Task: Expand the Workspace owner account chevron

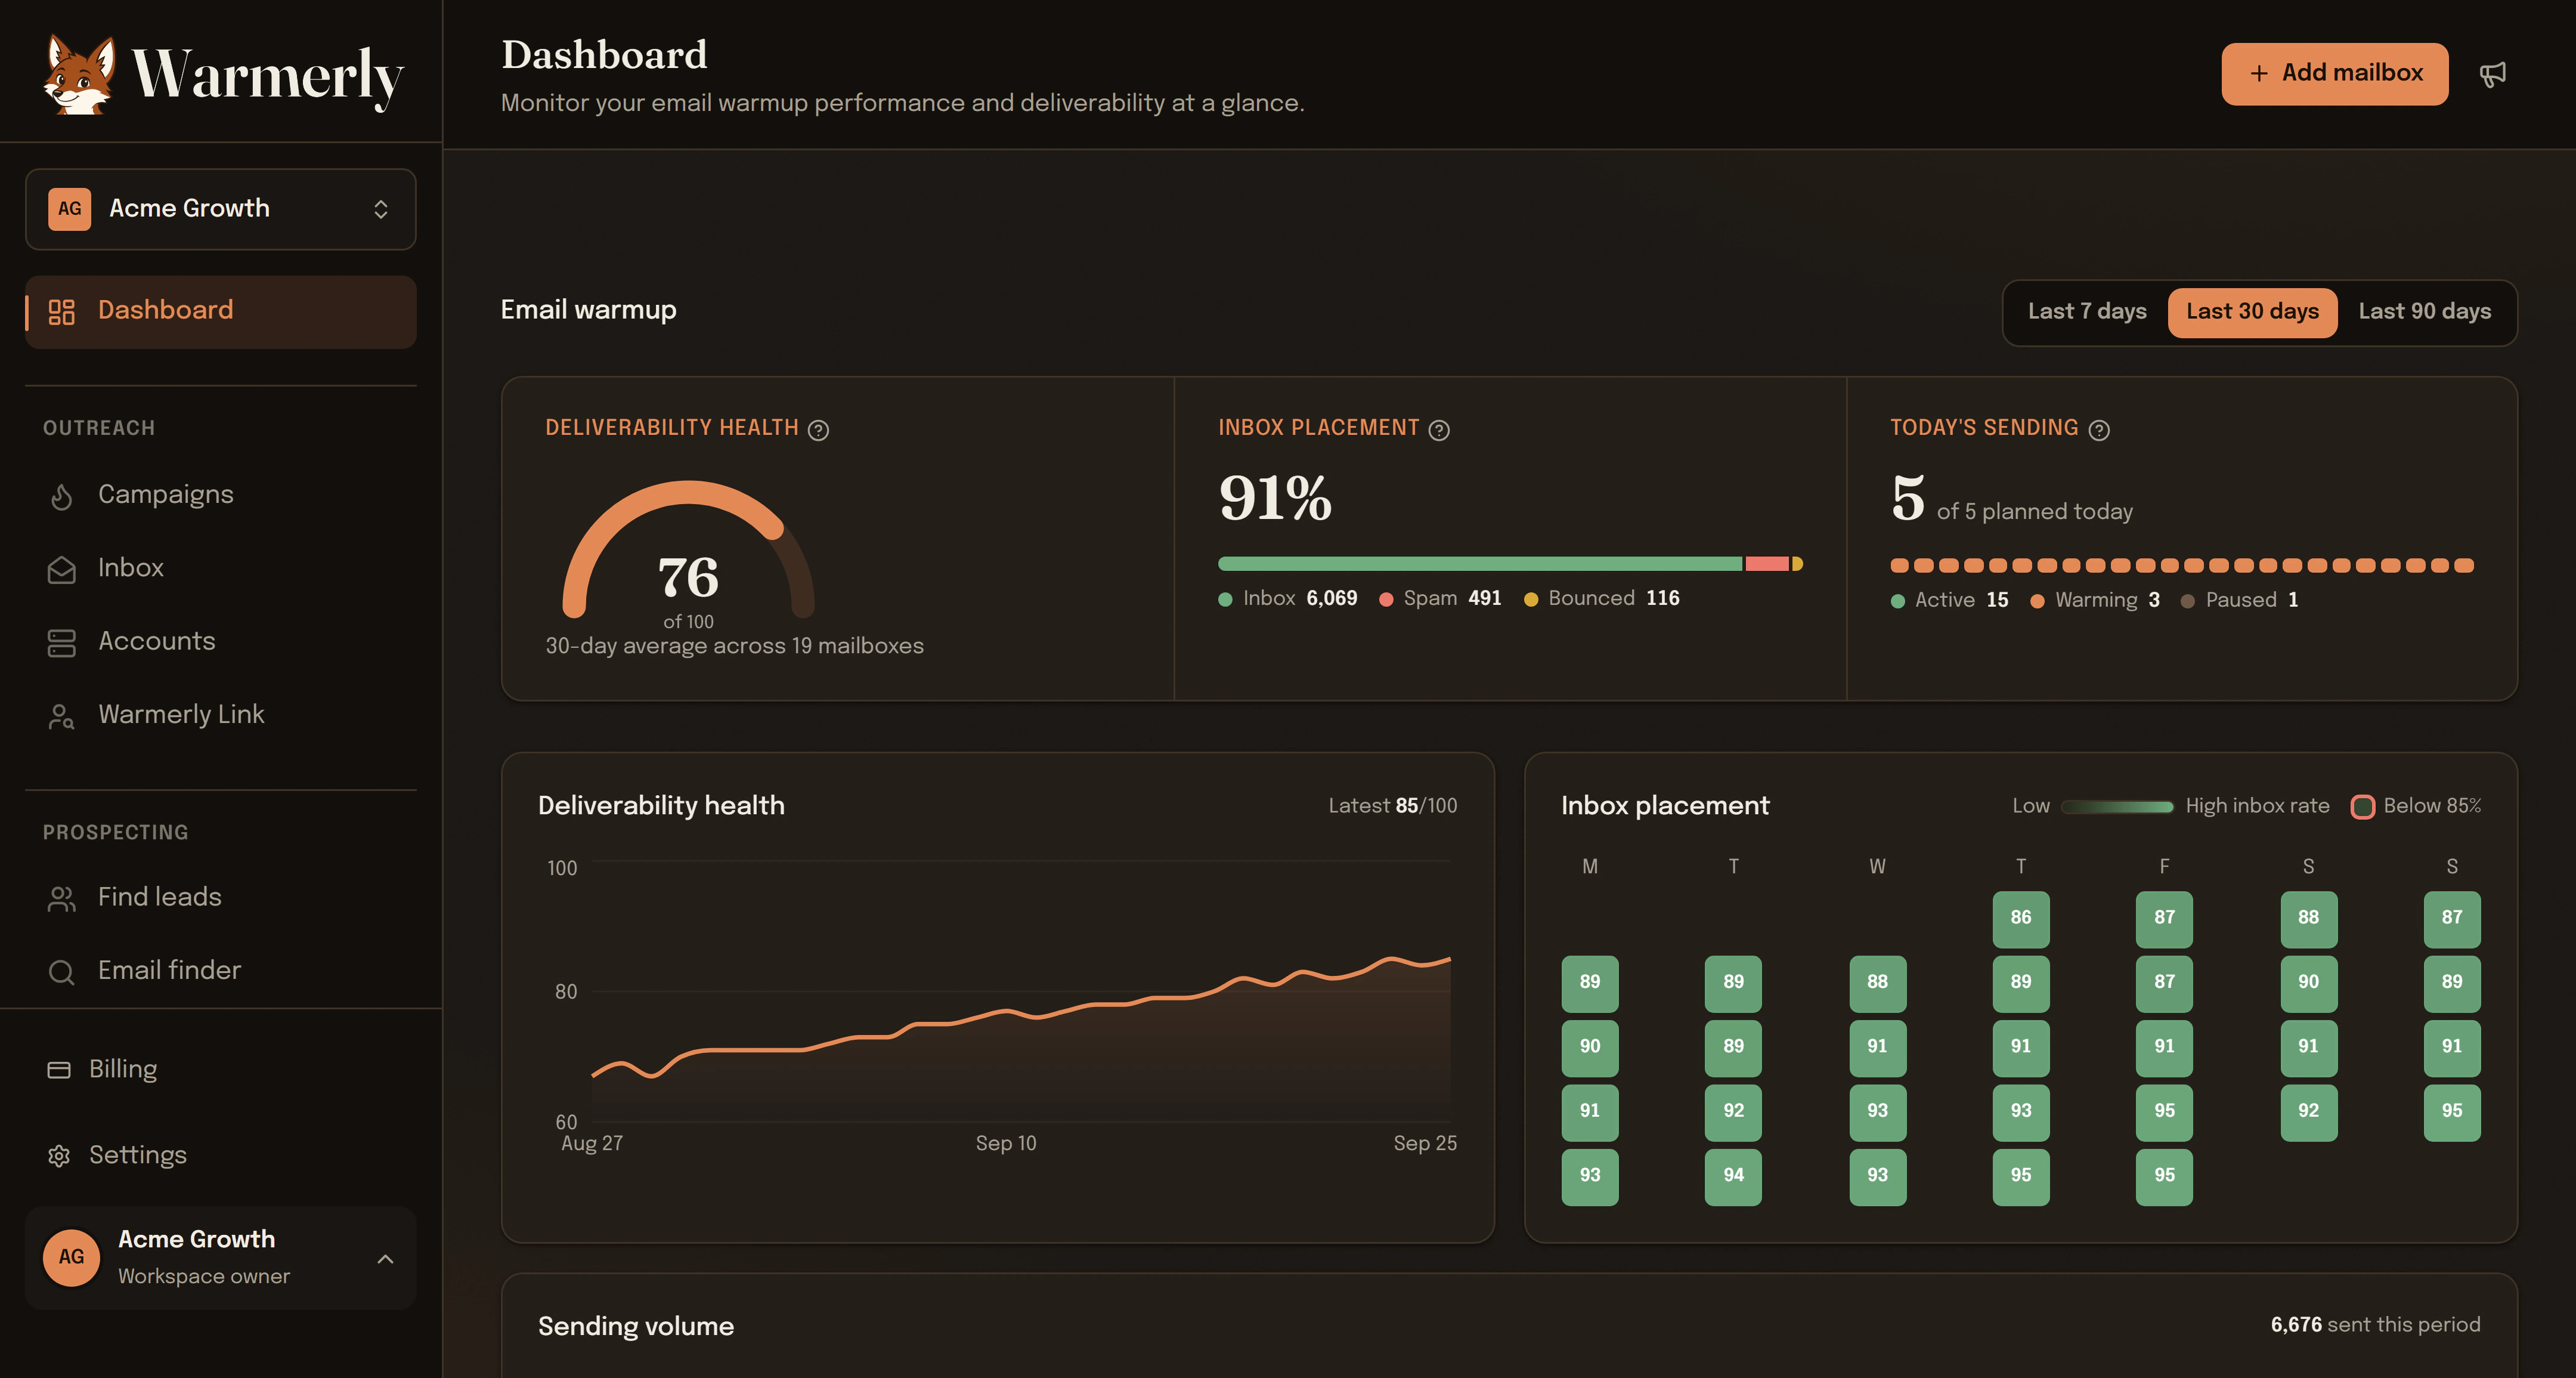Action: (385, 1259)
